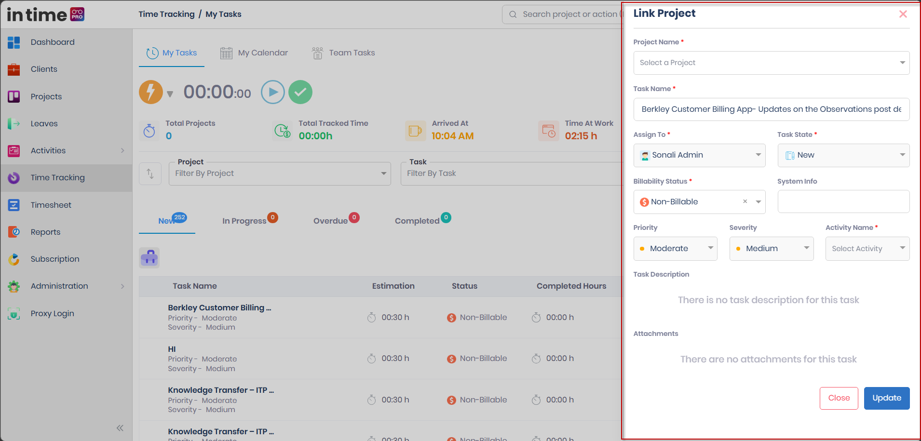This screenshot has height=441, width=921.
Task: Open the Subscription page
Action: (54, 259)
